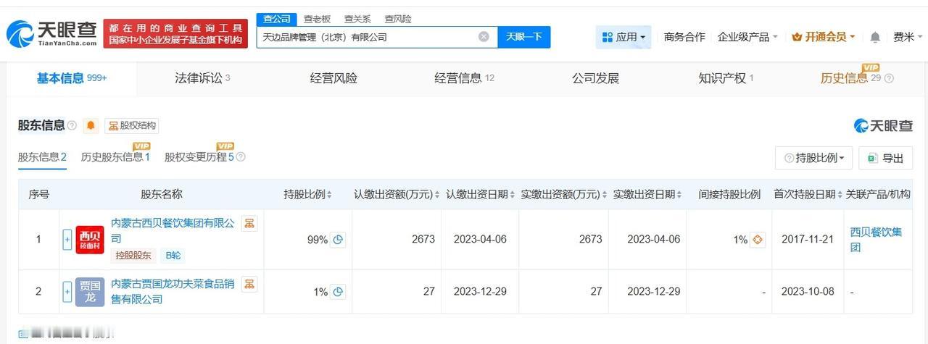Click the 贾国龙 company avatar
928x344 pixels.
[90, 292]
